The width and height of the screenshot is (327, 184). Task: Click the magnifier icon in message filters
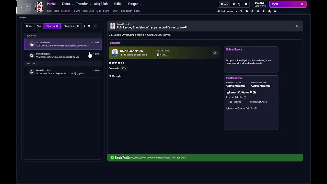pos(89,26)
